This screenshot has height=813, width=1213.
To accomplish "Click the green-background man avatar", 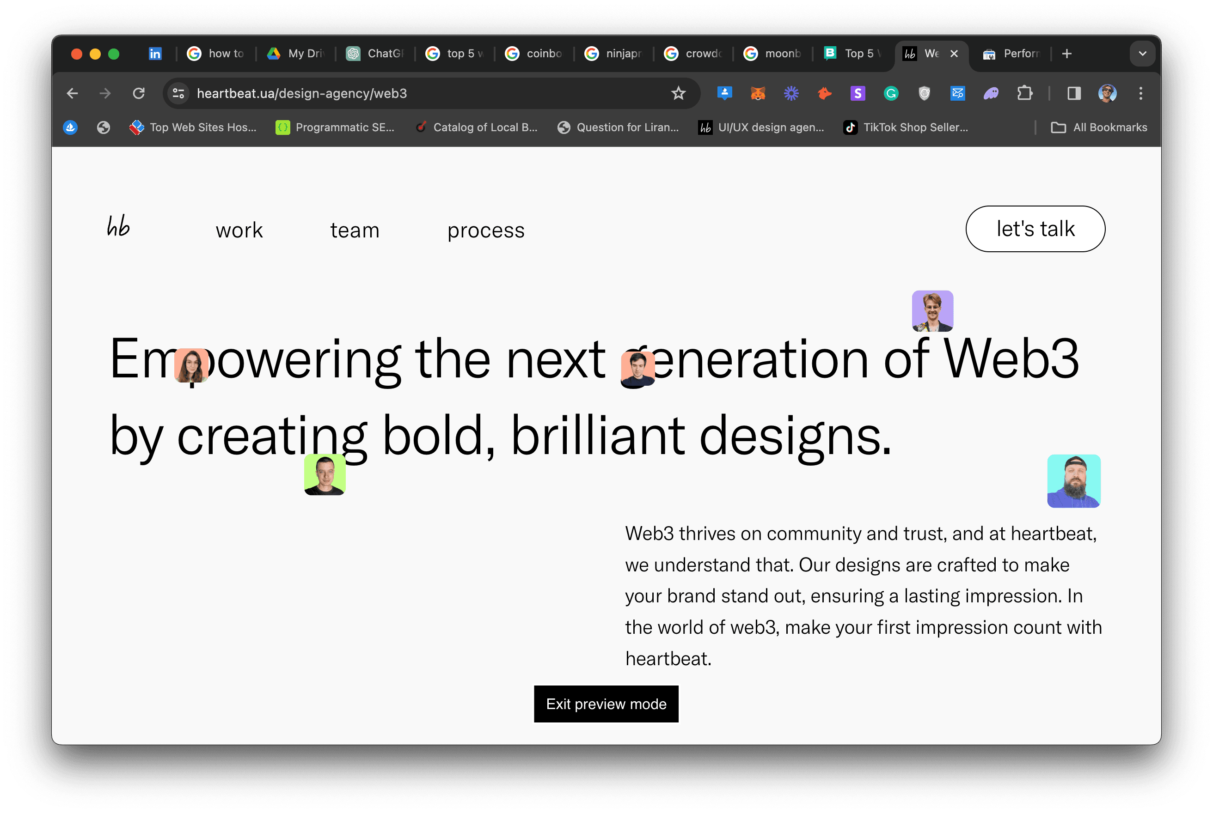I will (x=325, y=474).
